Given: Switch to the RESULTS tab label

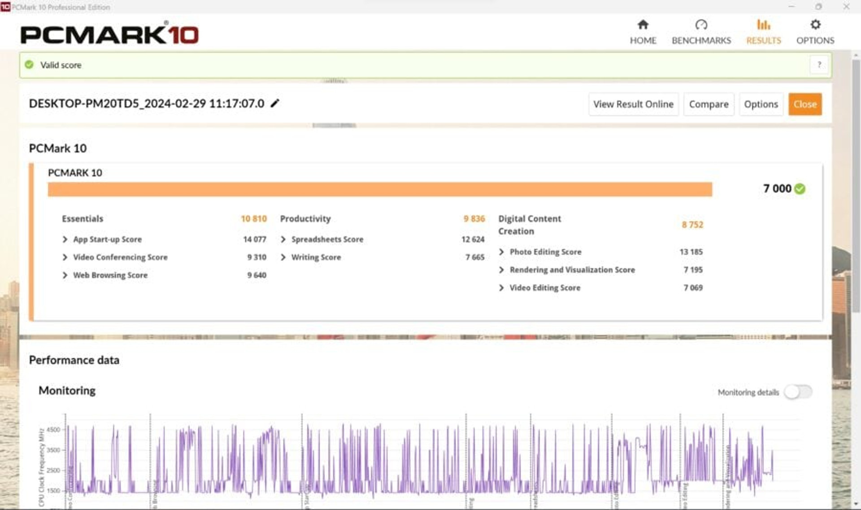Looking at the screenshot, I should 763,40.
